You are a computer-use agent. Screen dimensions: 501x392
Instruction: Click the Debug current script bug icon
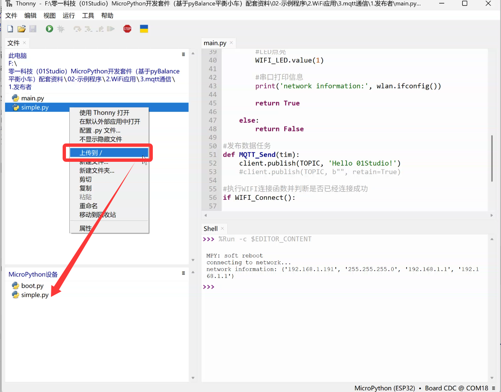[x=61, y=29]
